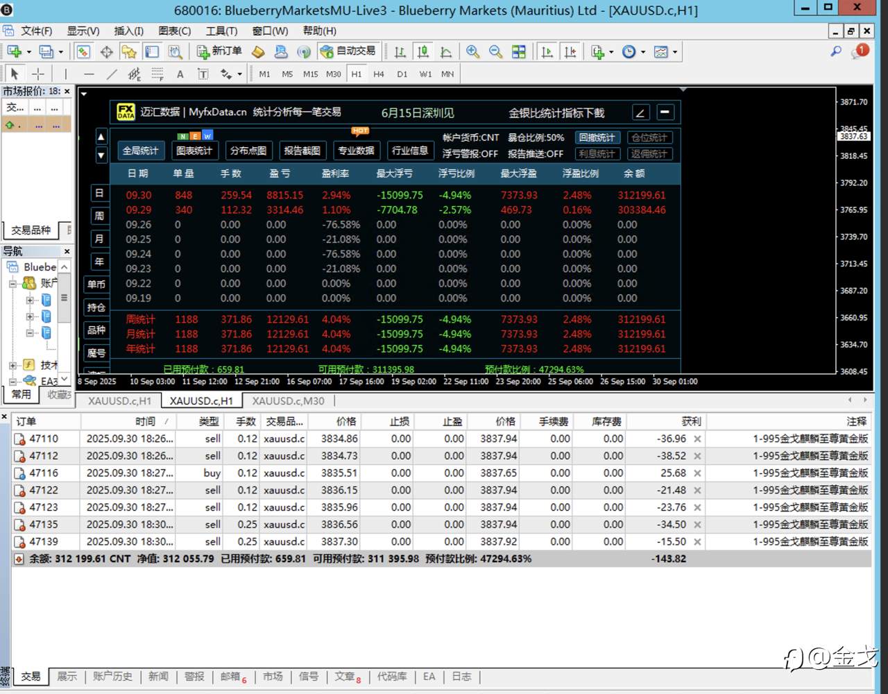Expand the 技术指标 tree node
888x694 pixels.
click(12, 365)
